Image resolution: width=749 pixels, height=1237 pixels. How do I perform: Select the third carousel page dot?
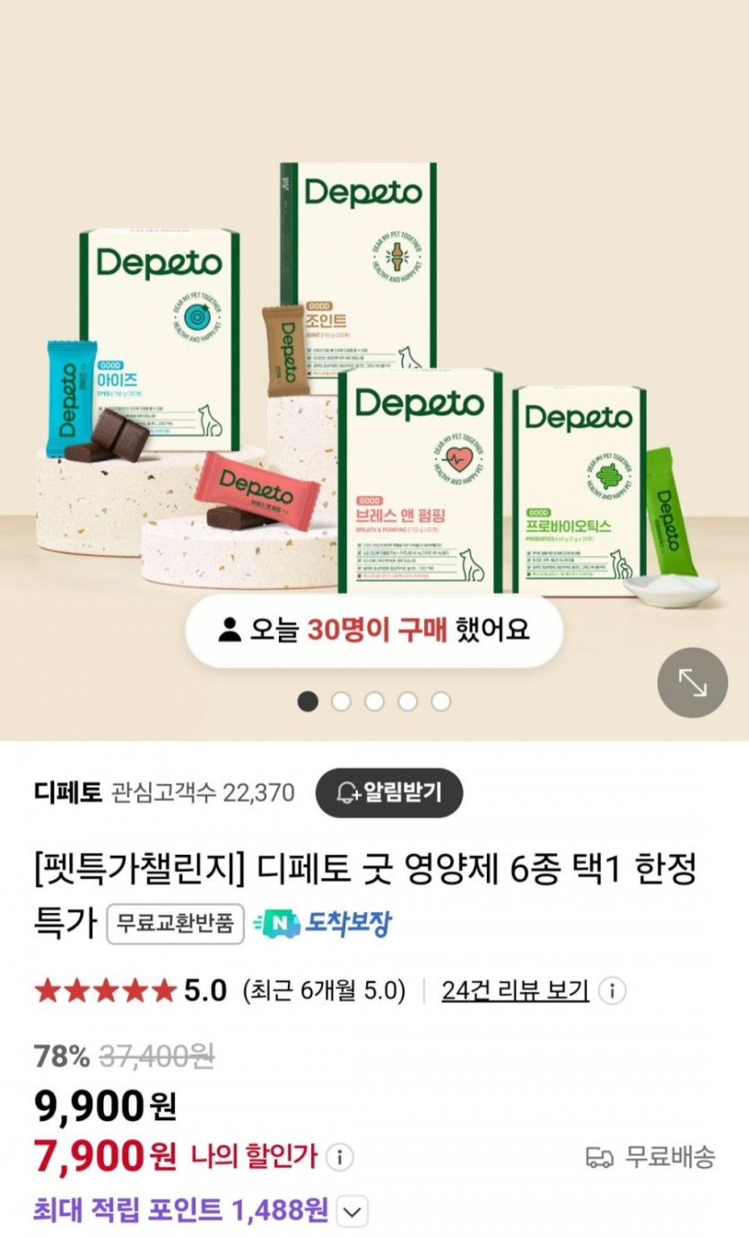click(374, 701)
